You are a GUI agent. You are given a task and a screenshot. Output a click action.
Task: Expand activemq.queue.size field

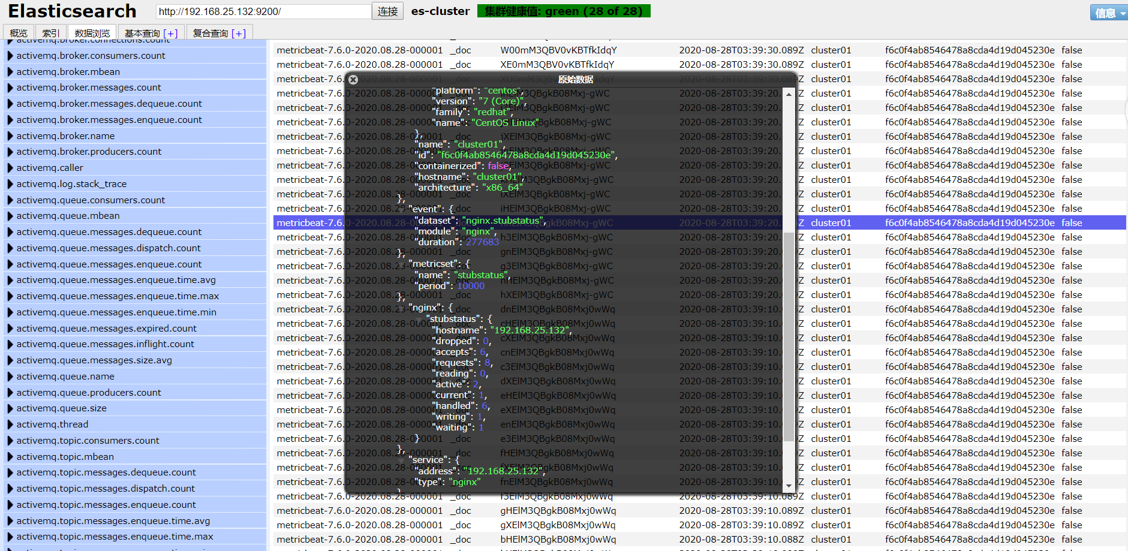click(10, 408)
